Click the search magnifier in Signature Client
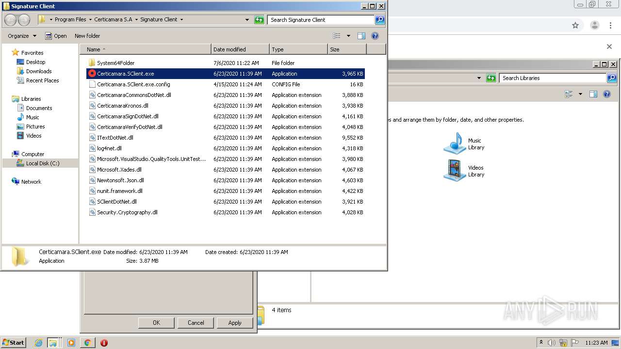621x349 pixels. click(x=380, y=20)
